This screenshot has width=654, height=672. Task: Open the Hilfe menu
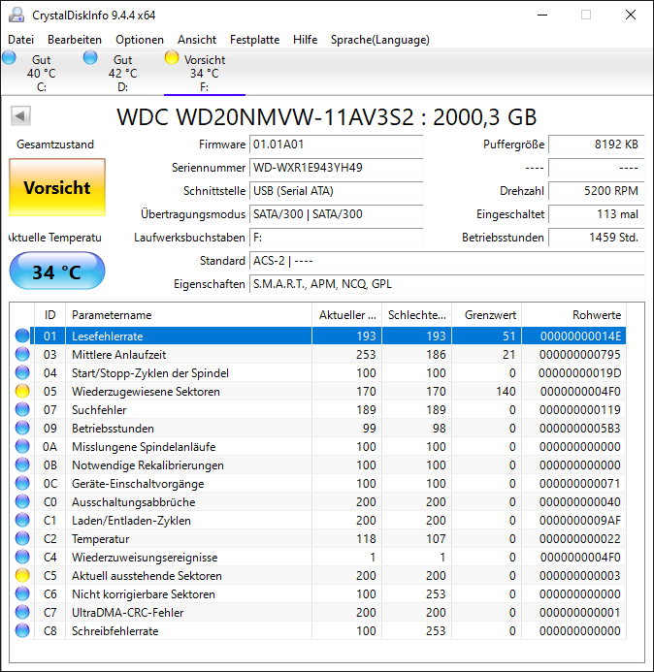click(x=305, y=40)
